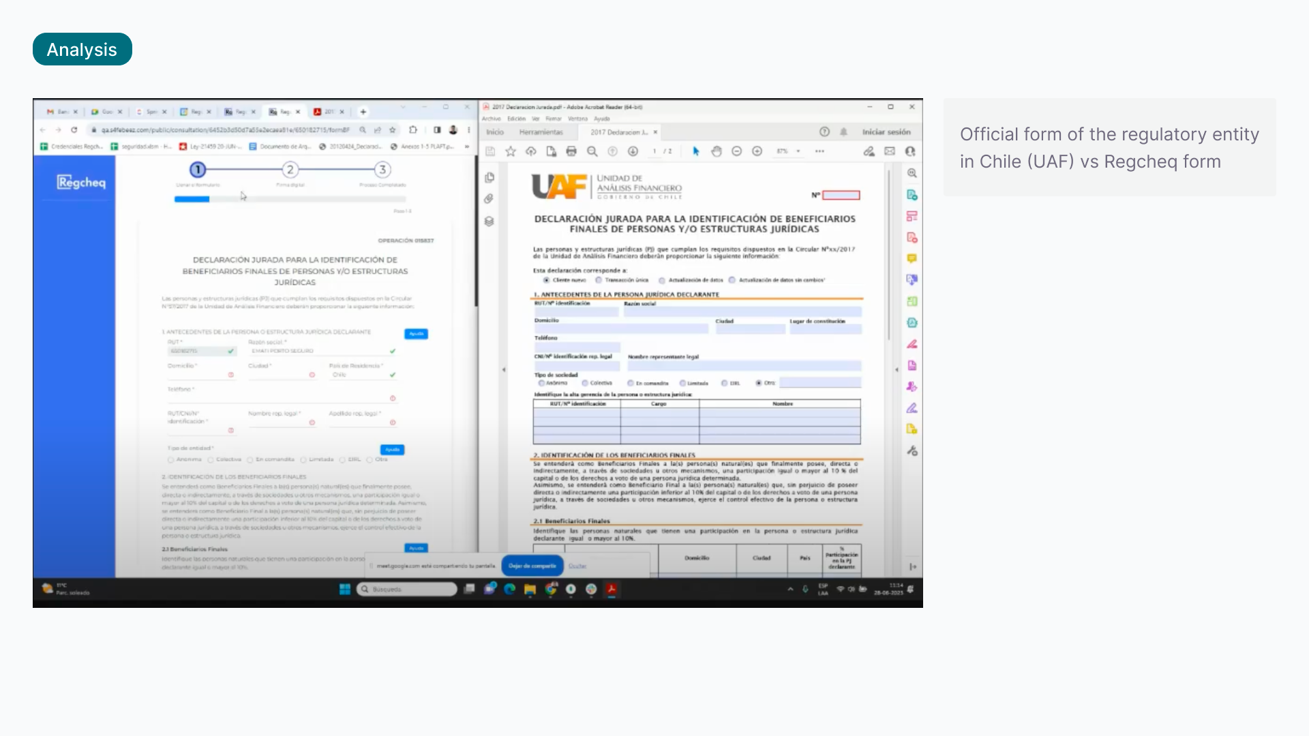Click zoom out minus icon in Acrobat

pos(736,151)
